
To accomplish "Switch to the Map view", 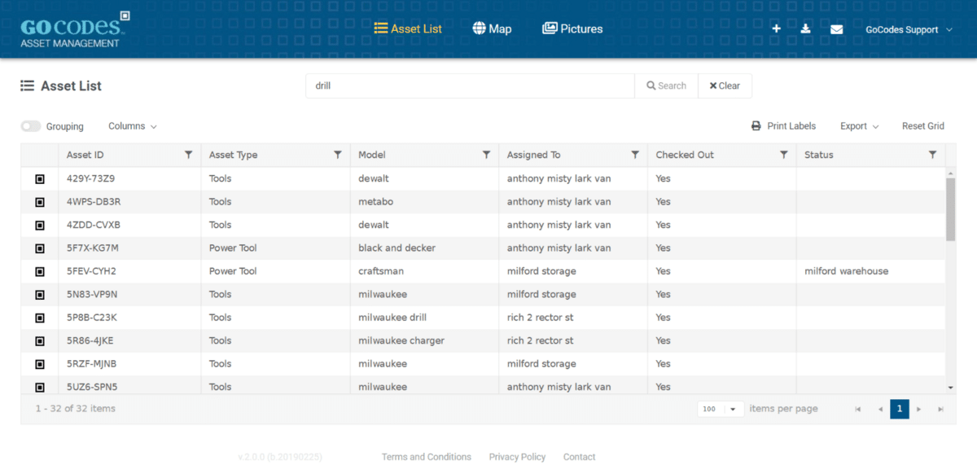I will tap(492, 29).
